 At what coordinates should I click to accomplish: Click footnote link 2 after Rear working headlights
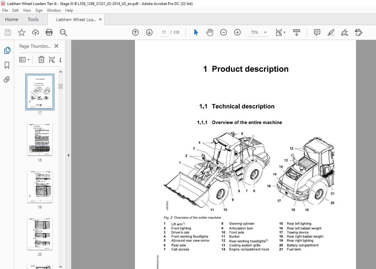pos(267,240)
